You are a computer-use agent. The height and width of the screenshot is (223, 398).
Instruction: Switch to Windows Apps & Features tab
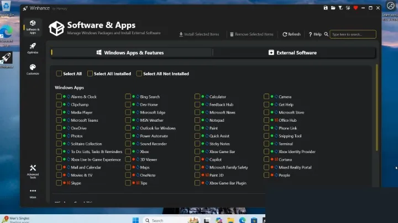(132, 53)
